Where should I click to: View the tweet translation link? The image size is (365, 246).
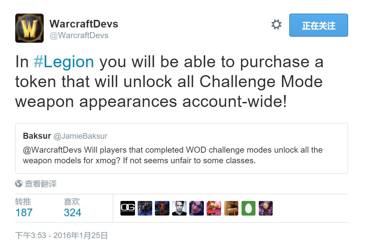[x=41, y=183]
